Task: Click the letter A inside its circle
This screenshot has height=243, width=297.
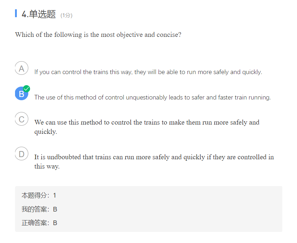Action: pos(21,68)
